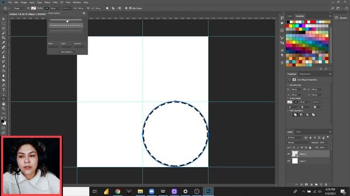The height and width of the screenshot is (196, 350).
Task: Select the History Brush tool
Action: pos(3,62)
